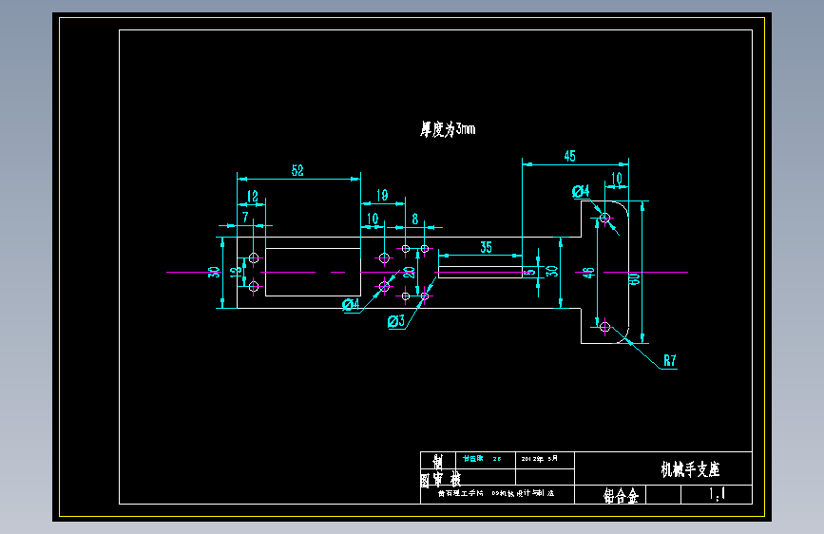Click the 30 dimension beside the 5
Viewport: 824px width, 534px height.
pyautogui.click(x=551, y=271)
